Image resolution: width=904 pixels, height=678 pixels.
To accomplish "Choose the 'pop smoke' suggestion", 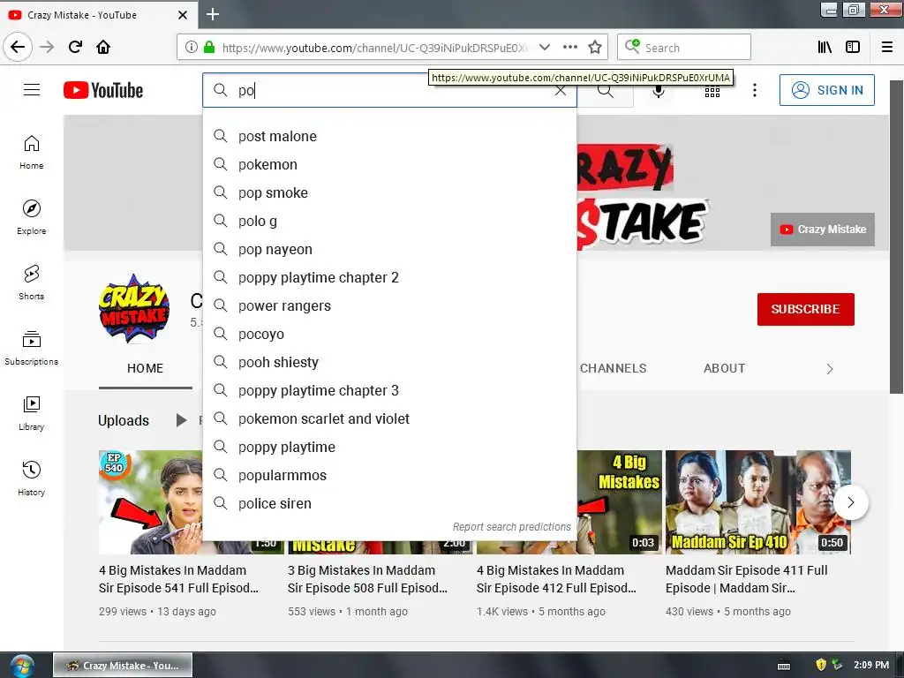I will (x=389, y=192).
